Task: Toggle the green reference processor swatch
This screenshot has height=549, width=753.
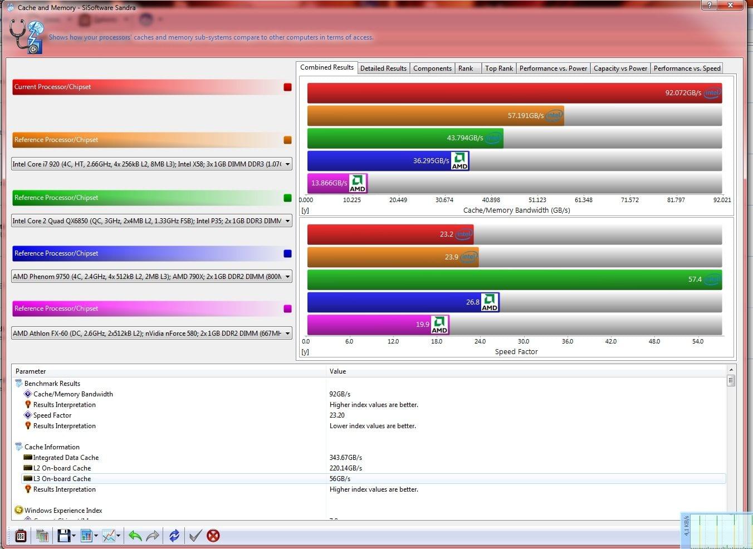Action: (287, 198)
